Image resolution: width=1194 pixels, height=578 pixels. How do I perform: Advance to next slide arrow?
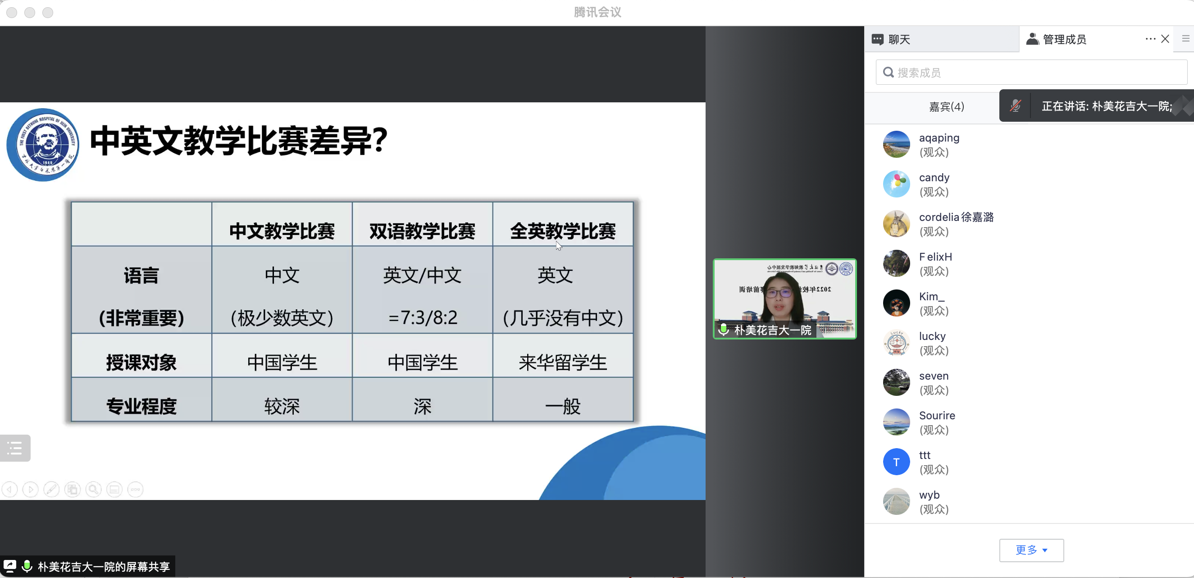[31, 489]
